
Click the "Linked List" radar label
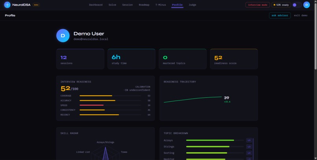[x=83, y=152]
